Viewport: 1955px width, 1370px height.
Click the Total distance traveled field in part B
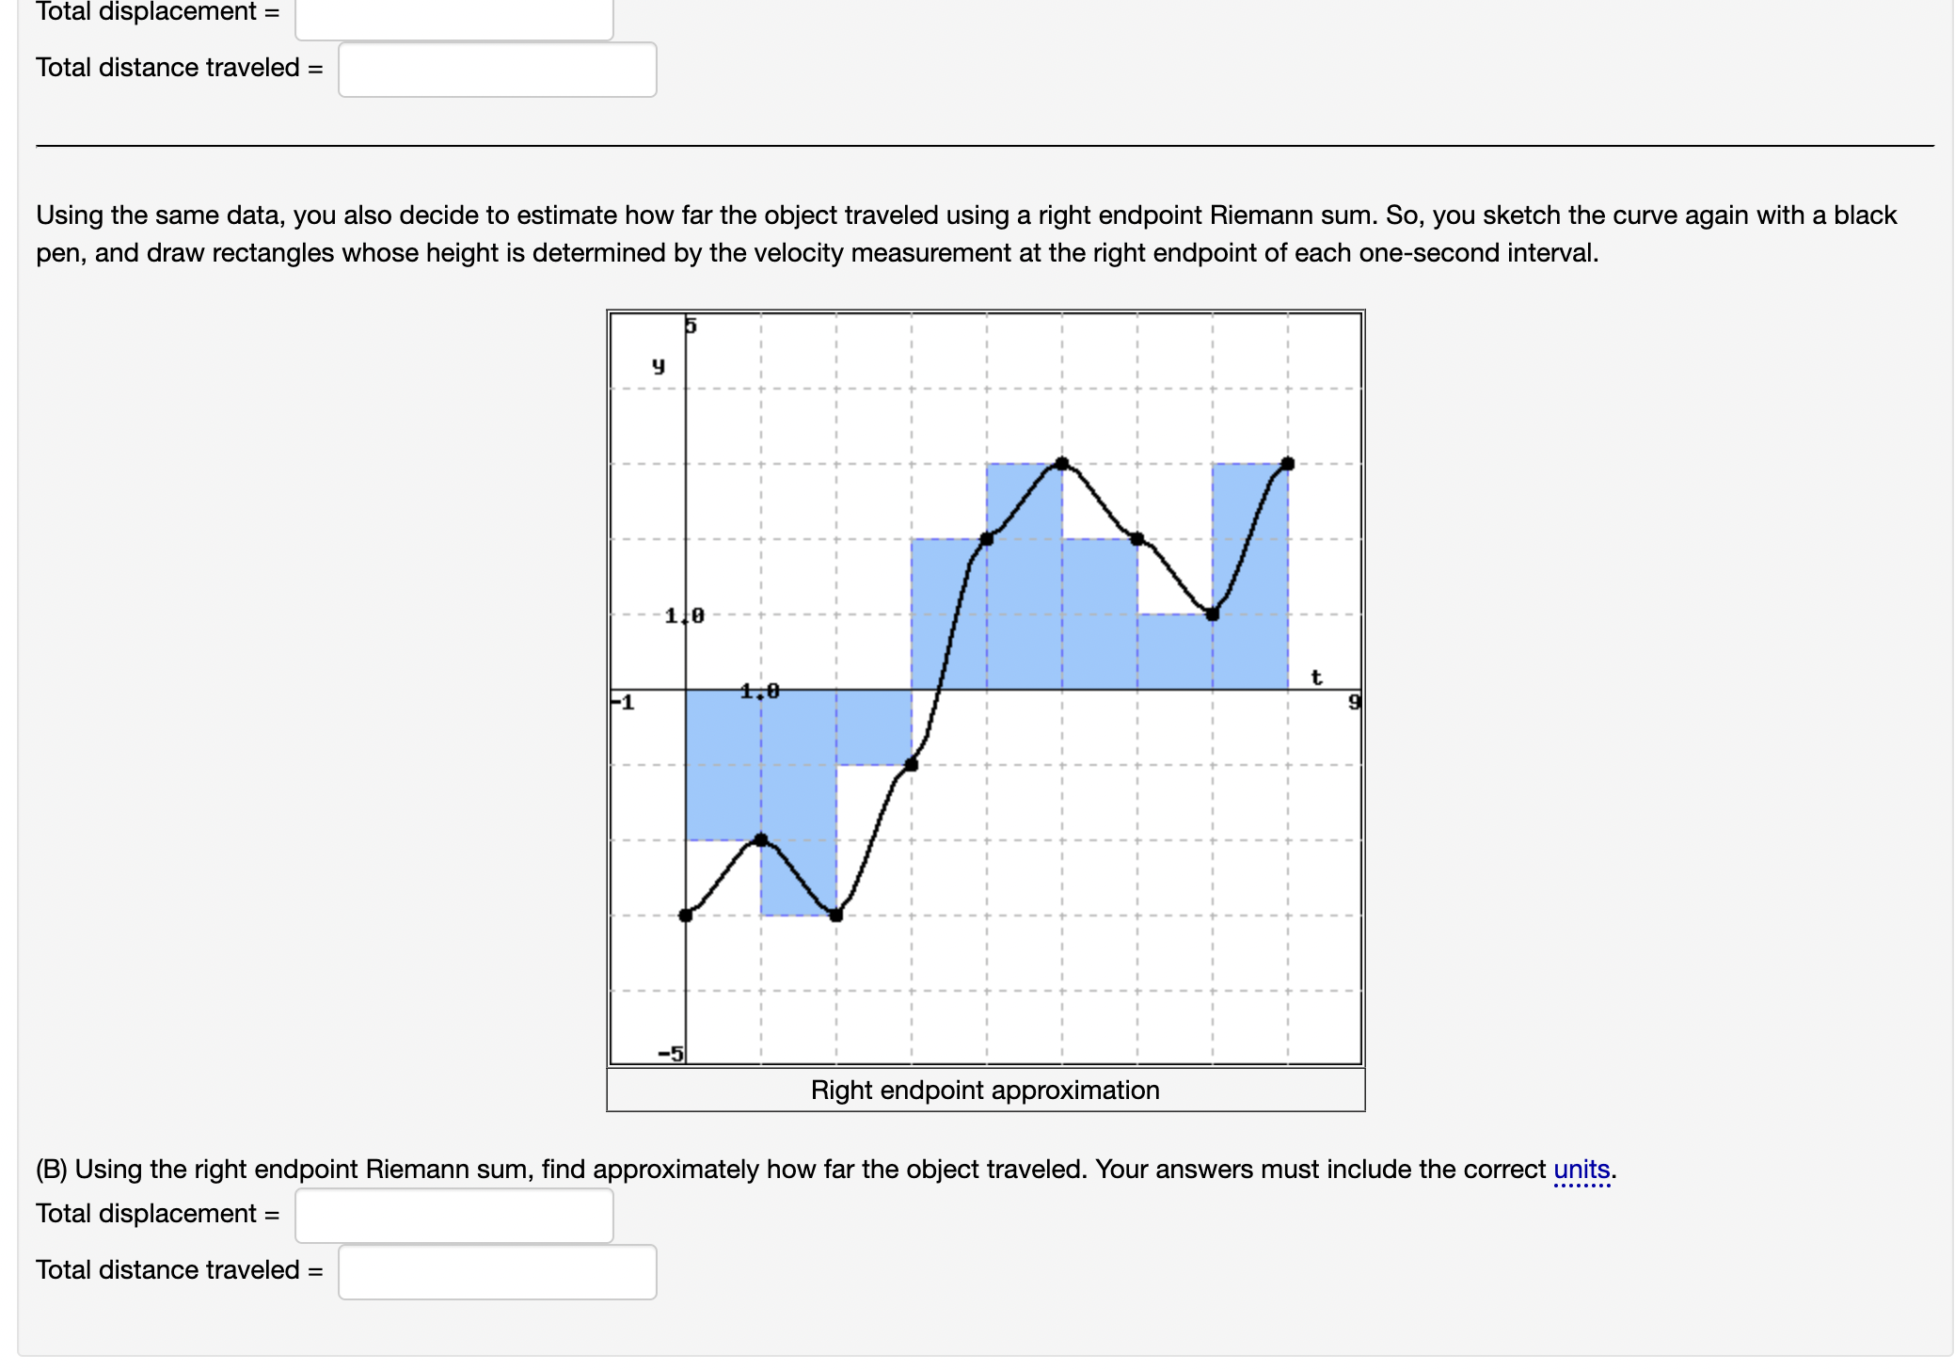pyautogui.click(x=497, y=1273)
